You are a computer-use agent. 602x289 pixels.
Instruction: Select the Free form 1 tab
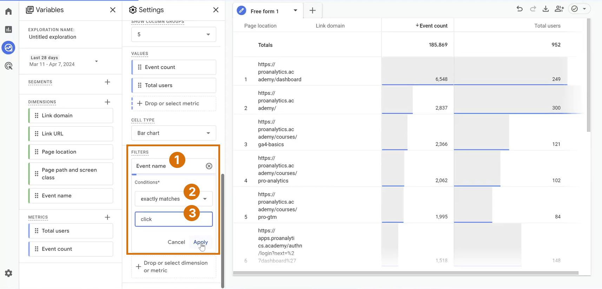point(264,11)
